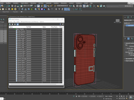This screenshot has width=134, height=100.
Task: Select the Move tool in main toolbar
Action: [x=12, y=6]
